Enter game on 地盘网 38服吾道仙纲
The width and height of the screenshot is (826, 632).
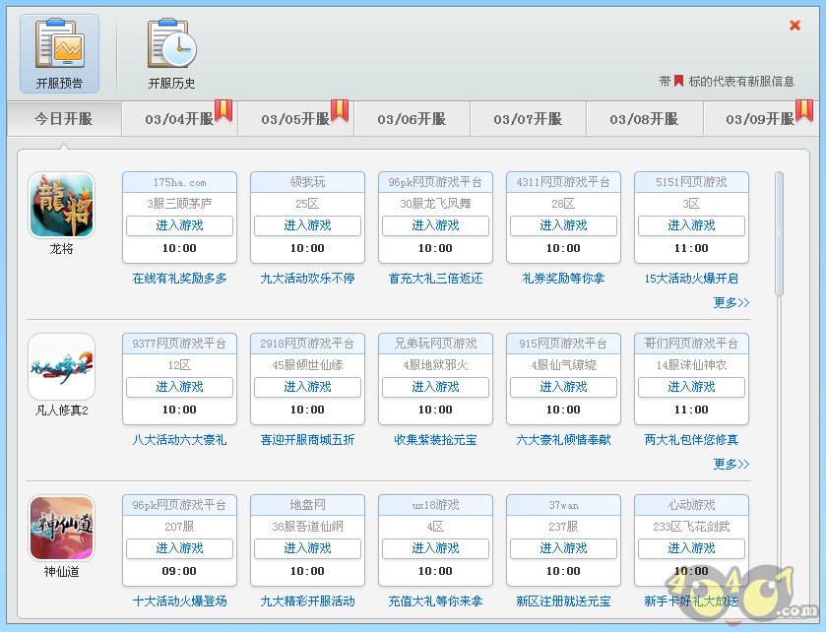pyautogui.click(x=307, y=548)
